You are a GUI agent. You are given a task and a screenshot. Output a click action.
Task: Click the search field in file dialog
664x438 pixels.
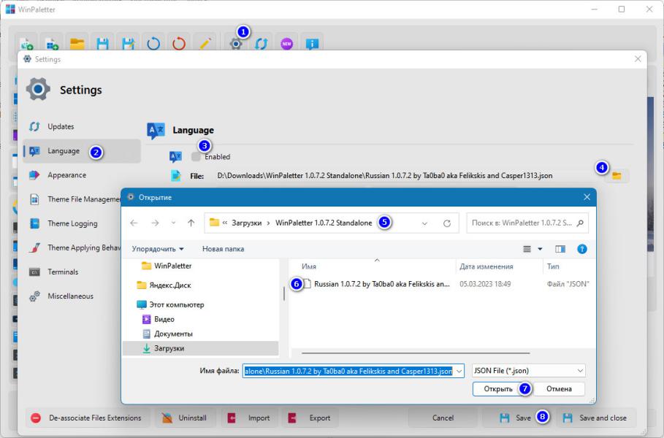527,223
